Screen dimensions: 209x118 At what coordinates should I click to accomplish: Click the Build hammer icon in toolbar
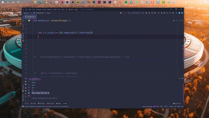click(x=125, y=13)
